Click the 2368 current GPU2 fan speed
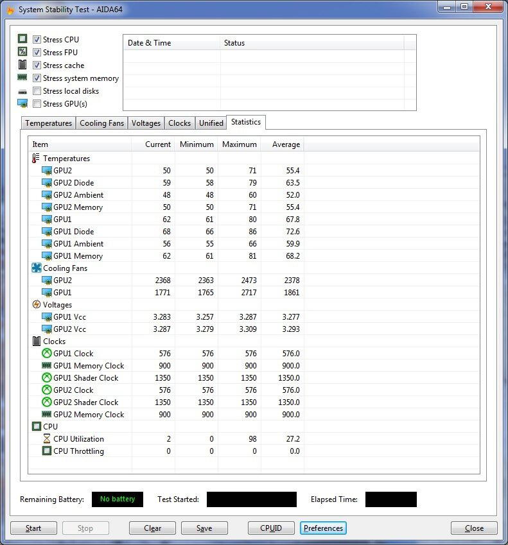The image size is (508, 545). coord(162,280)
